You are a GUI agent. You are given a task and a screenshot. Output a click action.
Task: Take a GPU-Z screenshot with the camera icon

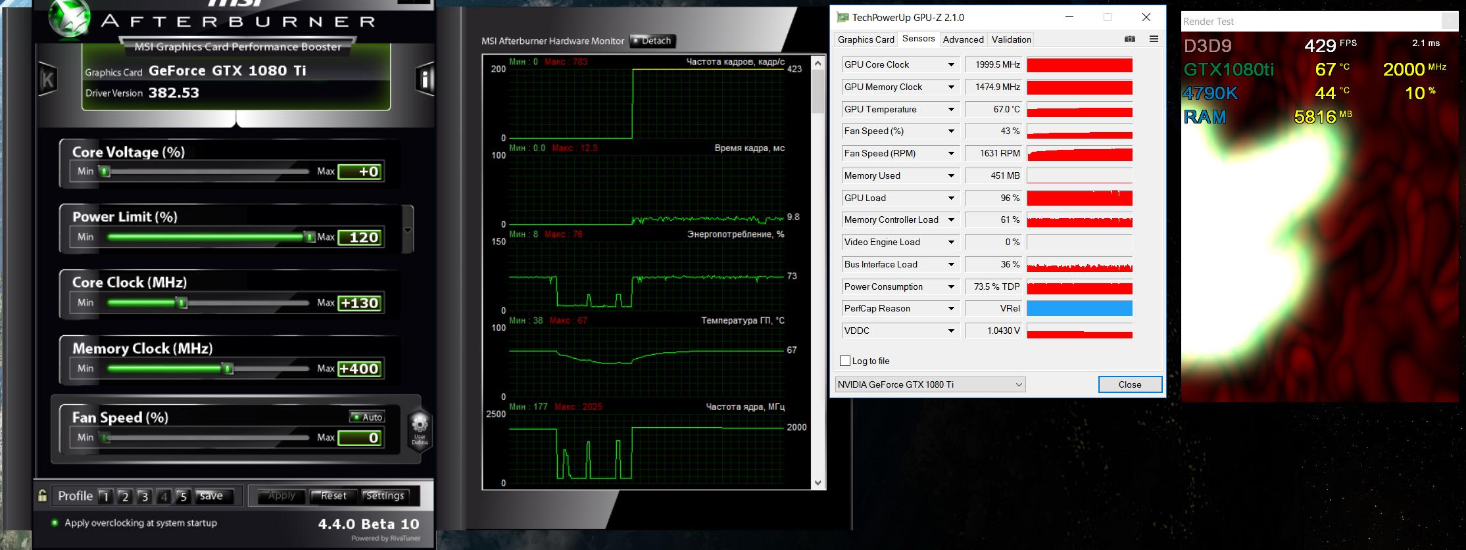tap(1130, 39)
